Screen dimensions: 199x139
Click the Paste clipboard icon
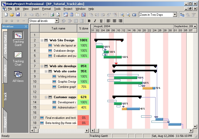pos(37,15)
